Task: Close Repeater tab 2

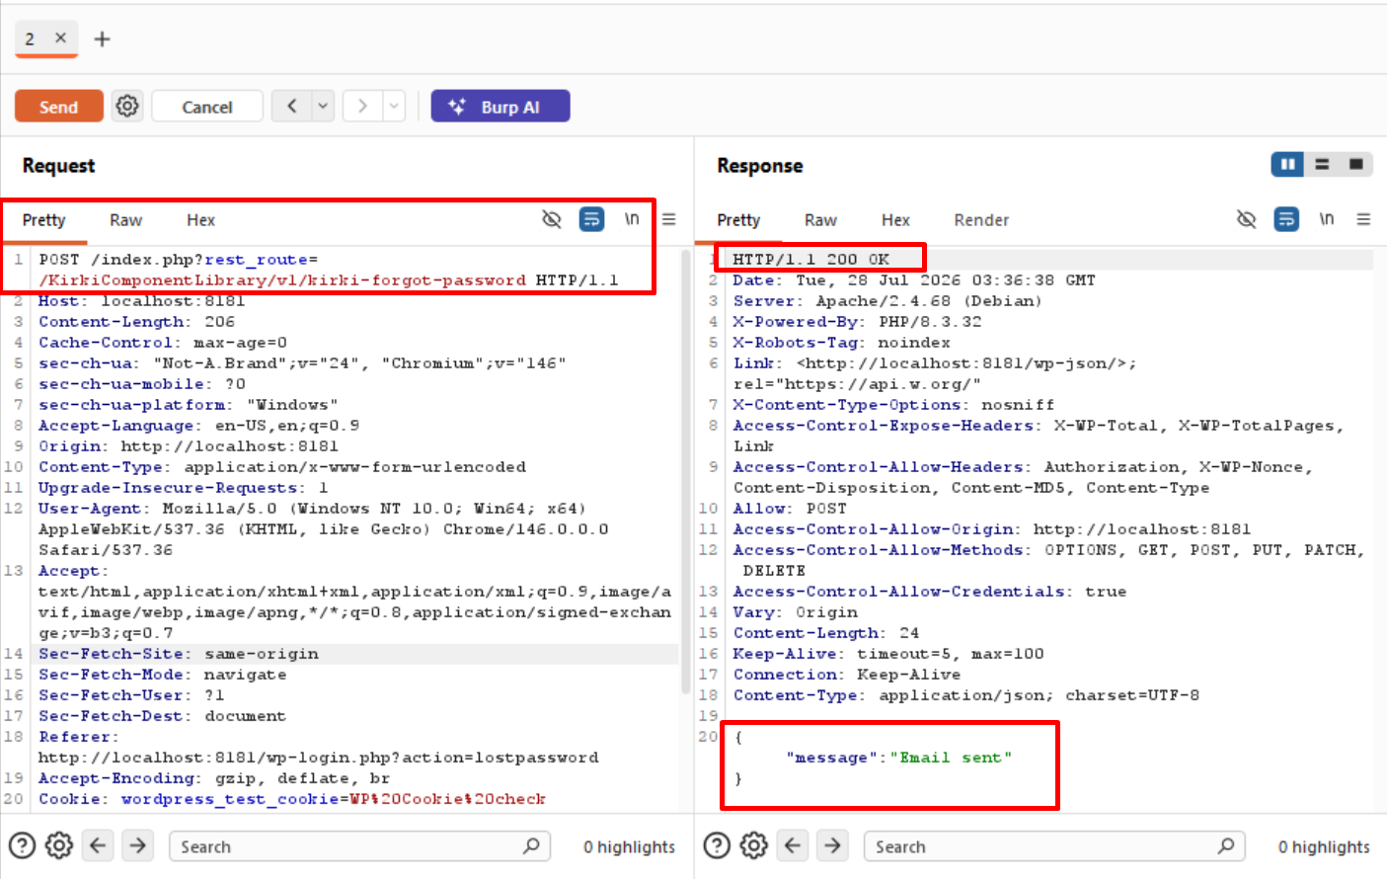Action: (60, 38)
